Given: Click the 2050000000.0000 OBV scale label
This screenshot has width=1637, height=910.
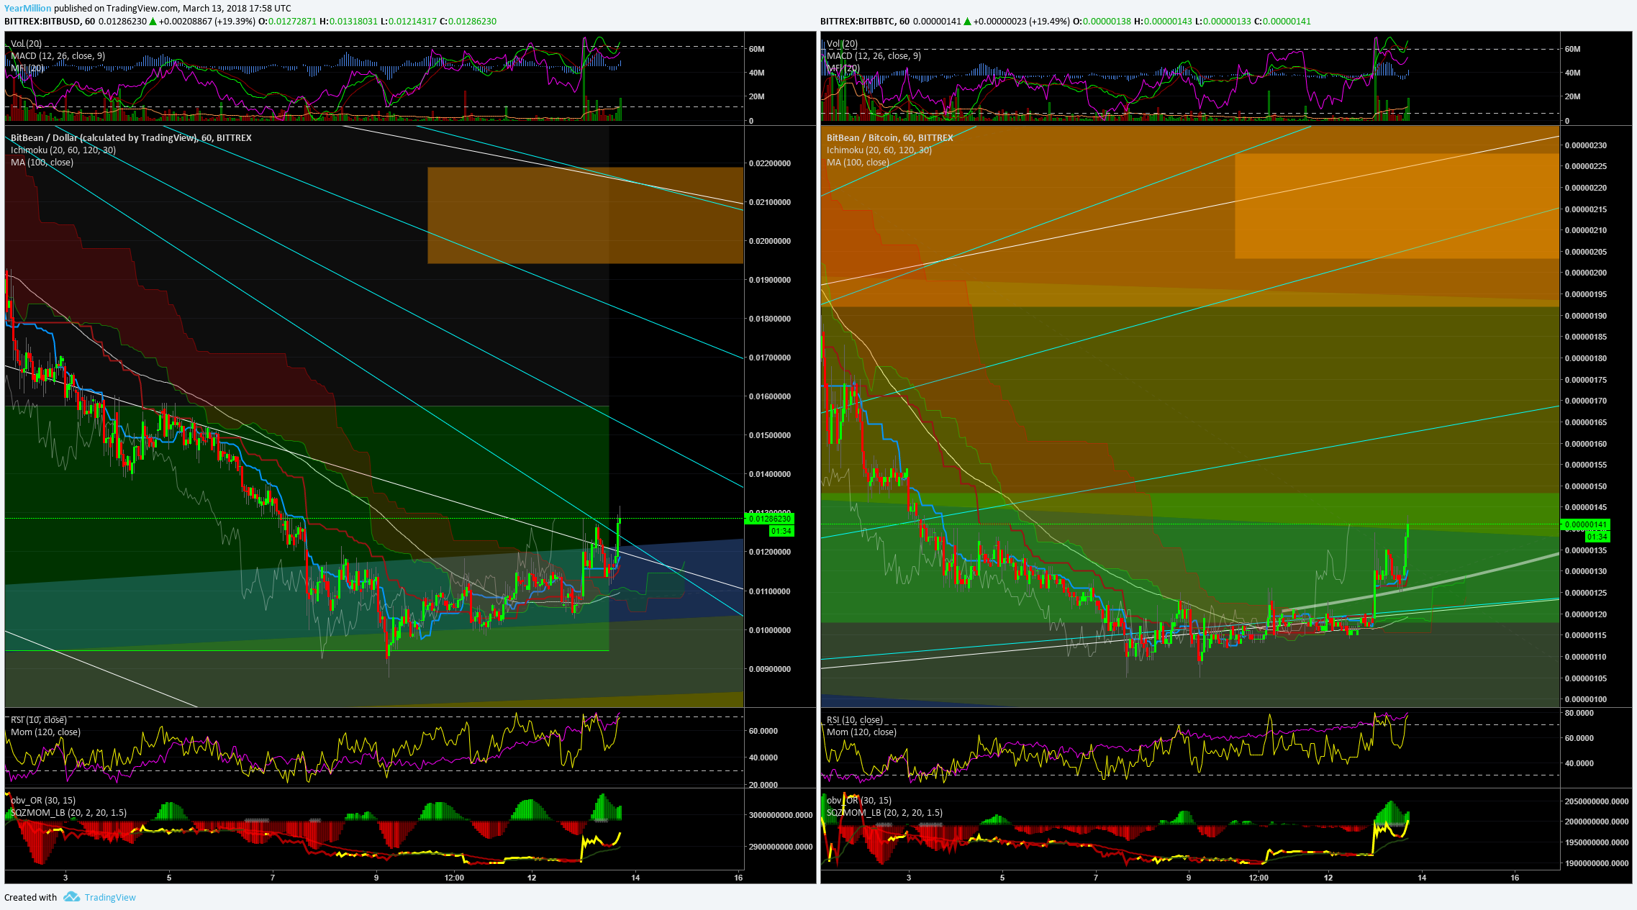Looking at the screenshot, I should [1597, 801].
